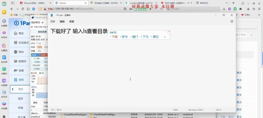The image size is (263, 118).
Task: Open 终端 in the 1Panel sidebar
Action: 20,108
